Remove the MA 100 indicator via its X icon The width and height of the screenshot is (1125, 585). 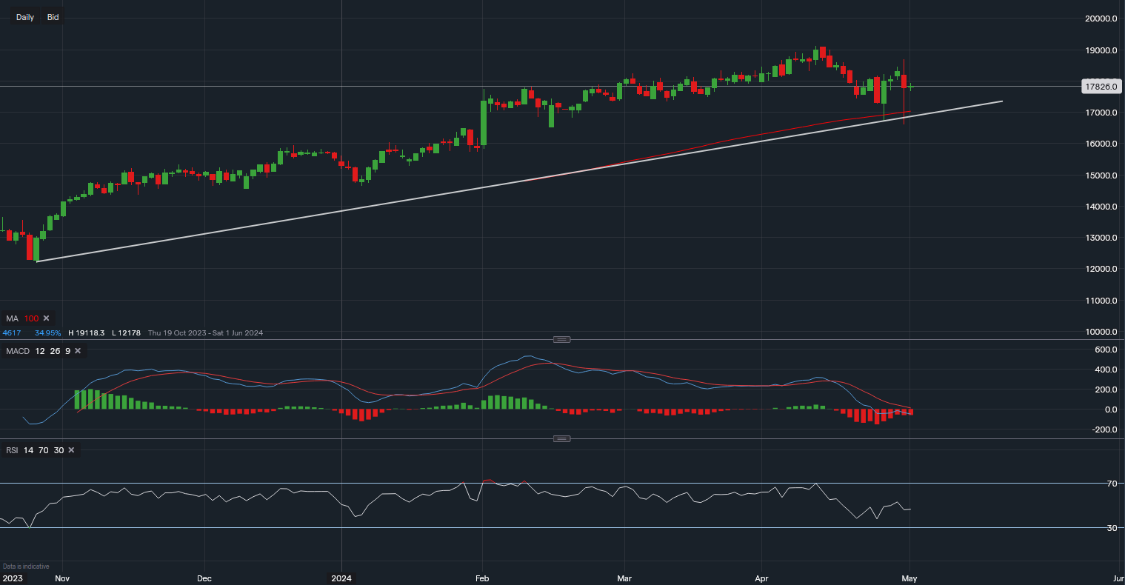pos(46,318)
